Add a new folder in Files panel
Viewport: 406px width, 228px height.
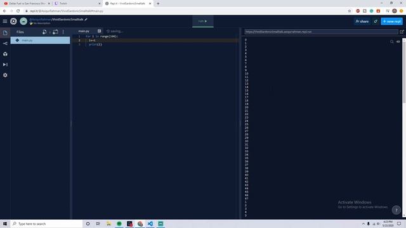click(55, 32)
